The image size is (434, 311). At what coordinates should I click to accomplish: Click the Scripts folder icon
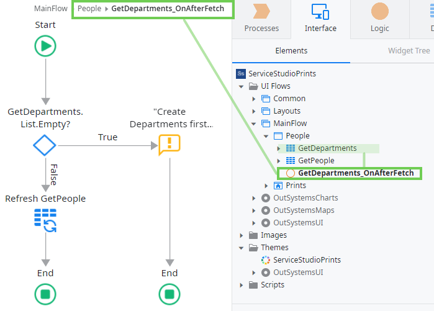tap(253, 285)
